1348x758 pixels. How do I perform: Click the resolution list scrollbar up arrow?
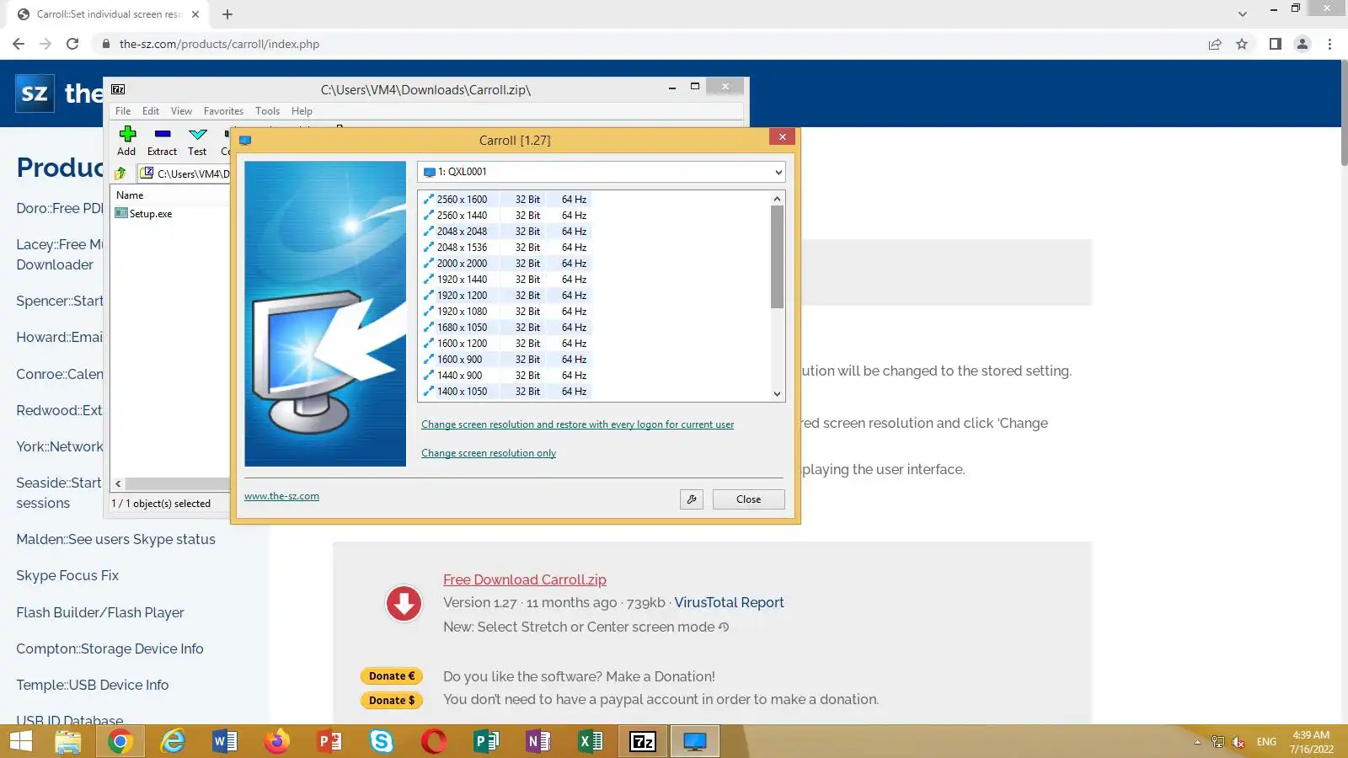click(777, 199)
